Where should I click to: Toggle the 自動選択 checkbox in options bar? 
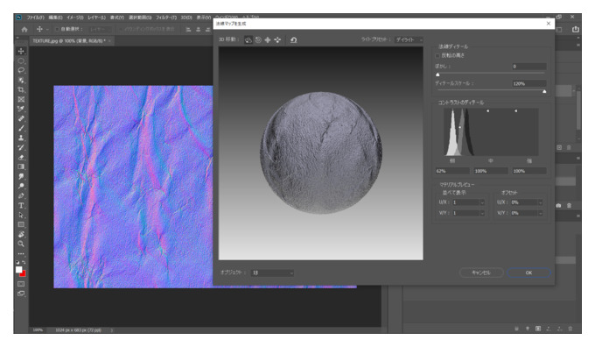point(57,29)
